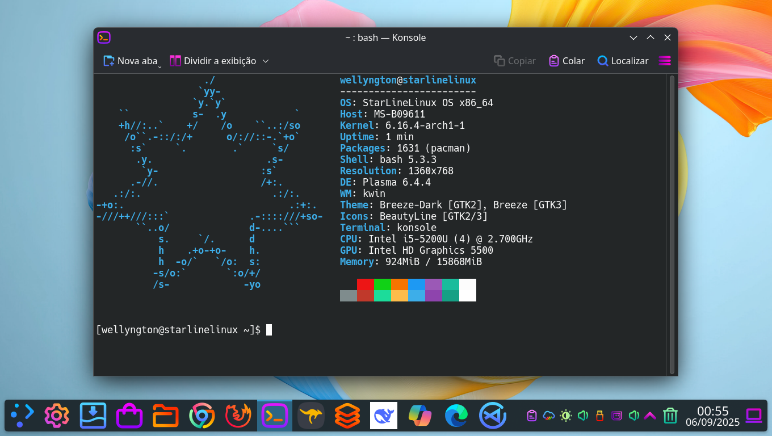This screenshot has height=436, width=772.
Task: Click the terminal prompt input area
Action: pos(268,329)
